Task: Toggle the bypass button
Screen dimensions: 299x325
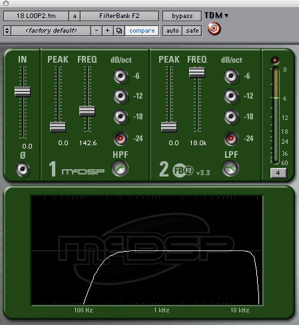Action: pos(182,16)
